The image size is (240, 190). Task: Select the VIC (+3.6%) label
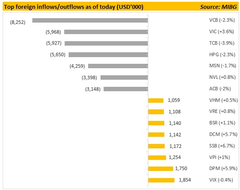point(221,31)
